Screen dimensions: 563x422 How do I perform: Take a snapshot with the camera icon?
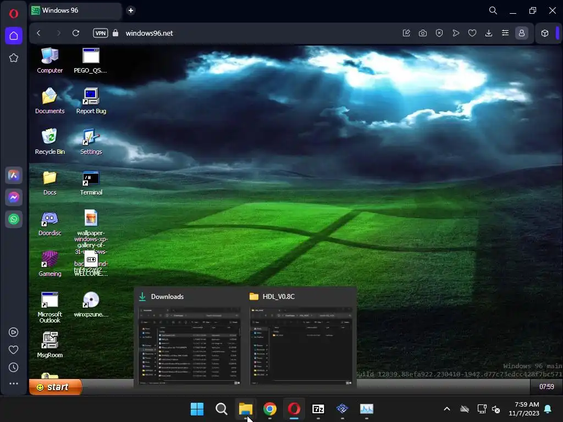pos(423,33)
